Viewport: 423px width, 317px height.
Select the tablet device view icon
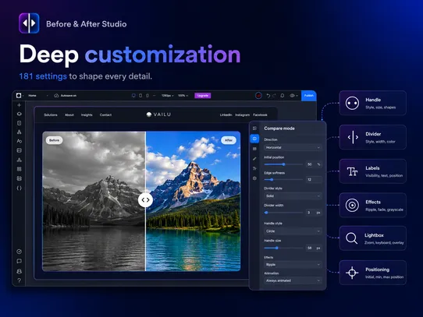[x=140, y=96]
